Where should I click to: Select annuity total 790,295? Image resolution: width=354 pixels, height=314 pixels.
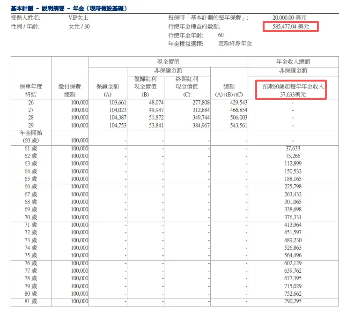(x=293, y=301)
